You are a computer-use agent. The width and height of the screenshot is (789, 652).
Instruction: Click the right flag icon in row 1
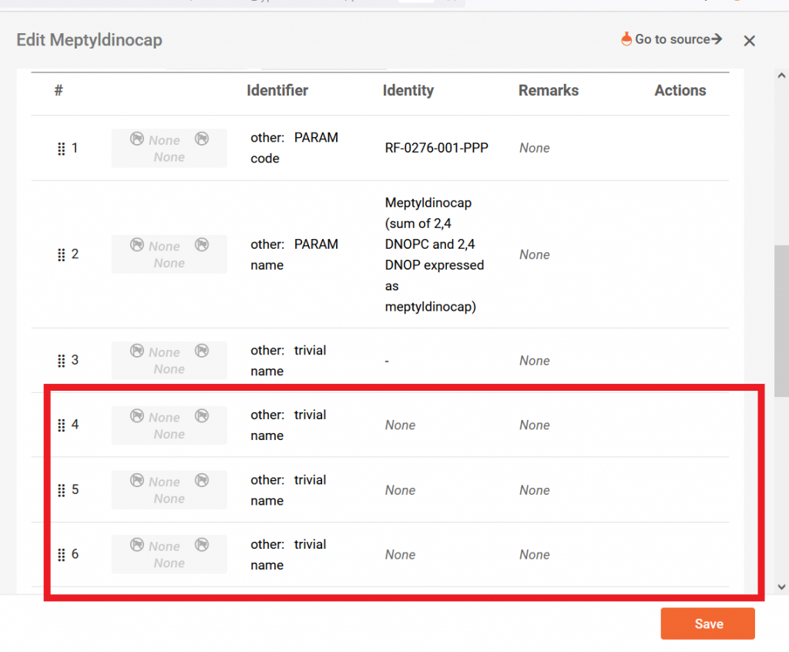(x=202, y=139)
